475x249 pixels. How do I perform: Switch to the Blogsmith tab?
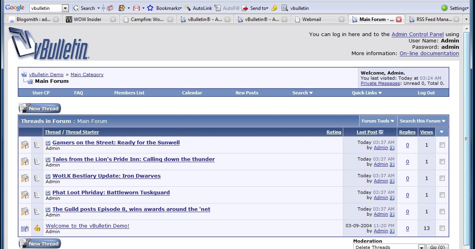(34, 19)
